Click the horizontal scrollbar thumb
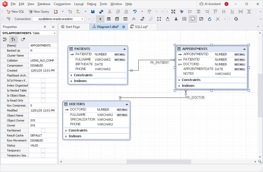The width and height of the screenshot is (263, 172). tap(159, 161)
